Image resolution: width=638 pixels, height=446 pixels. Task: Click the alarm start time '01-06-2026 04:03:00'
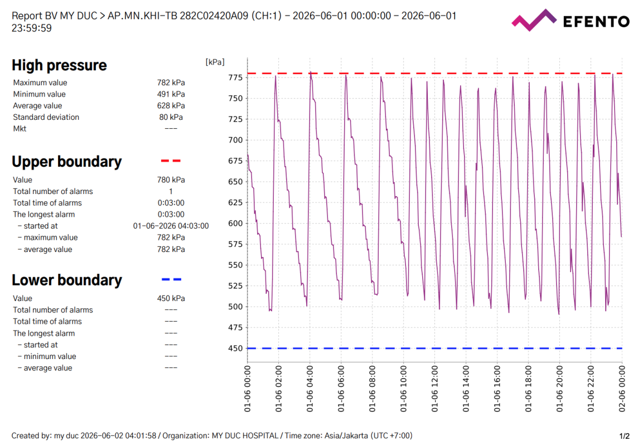pos(171,226)
